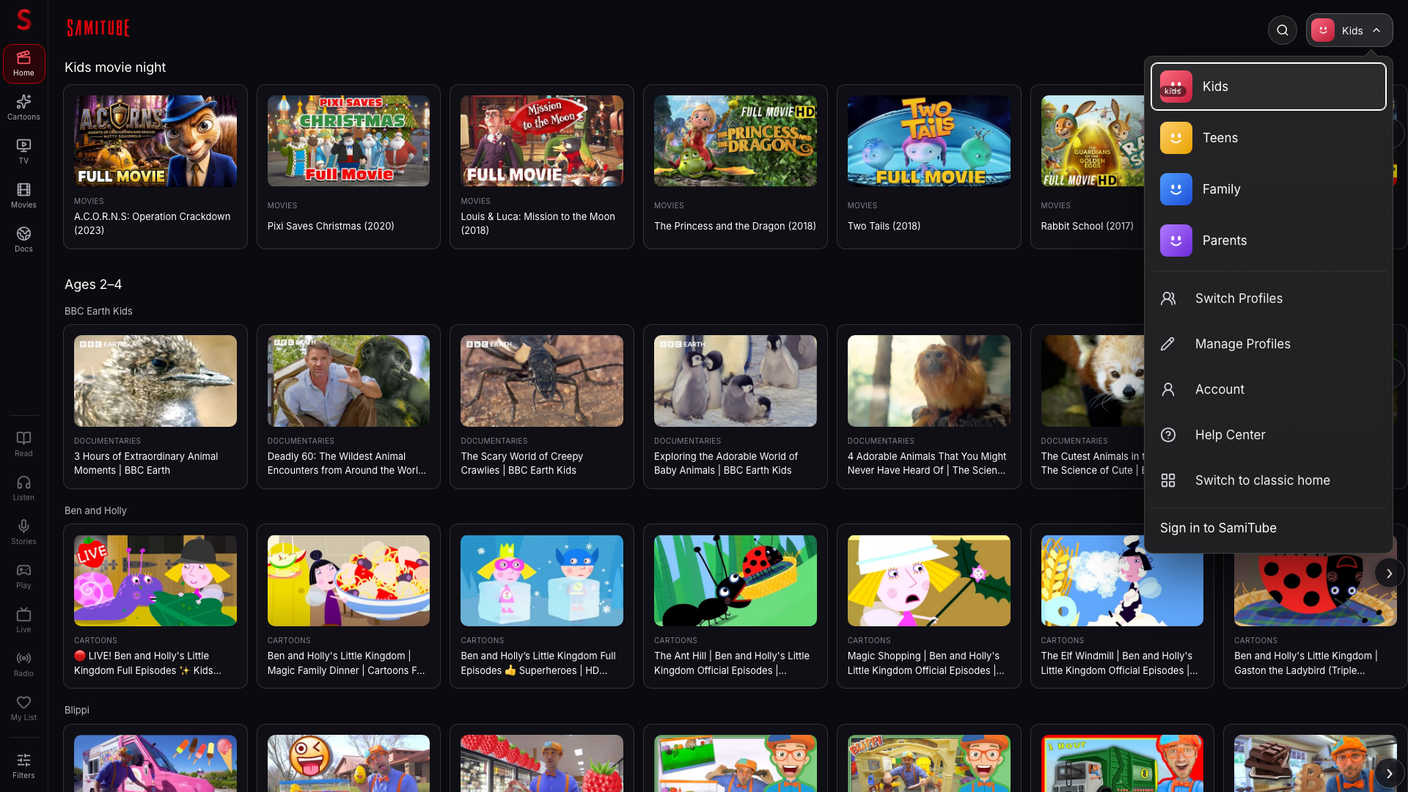Open The Princess and the Dragon thumbnail
Image resolution: width=1408 pixels, height=792 pixels.
coord(736,141)
